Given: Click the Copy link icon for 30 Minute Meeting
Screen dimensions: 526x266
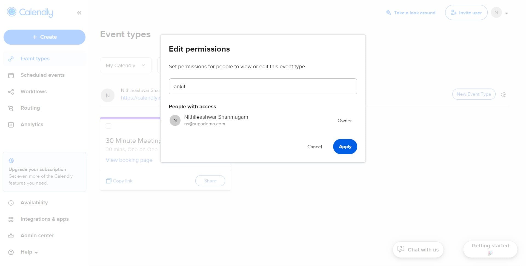Looking at the screenshot, I should [x=108, y=181].
